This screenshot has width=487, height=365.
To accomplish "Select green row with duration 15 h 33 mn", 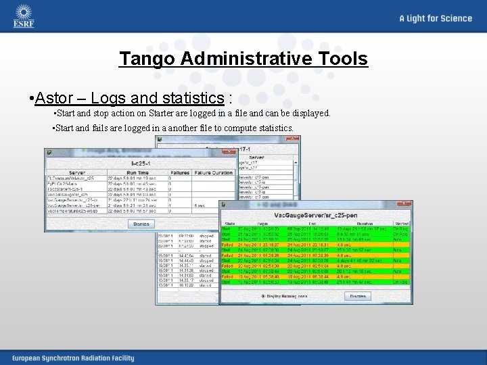I will [x=316, y=250].
